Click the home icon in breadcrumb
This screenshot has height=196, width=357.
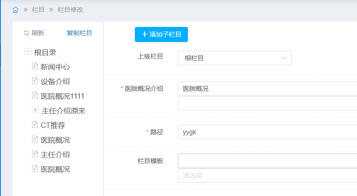coord(16,10)
